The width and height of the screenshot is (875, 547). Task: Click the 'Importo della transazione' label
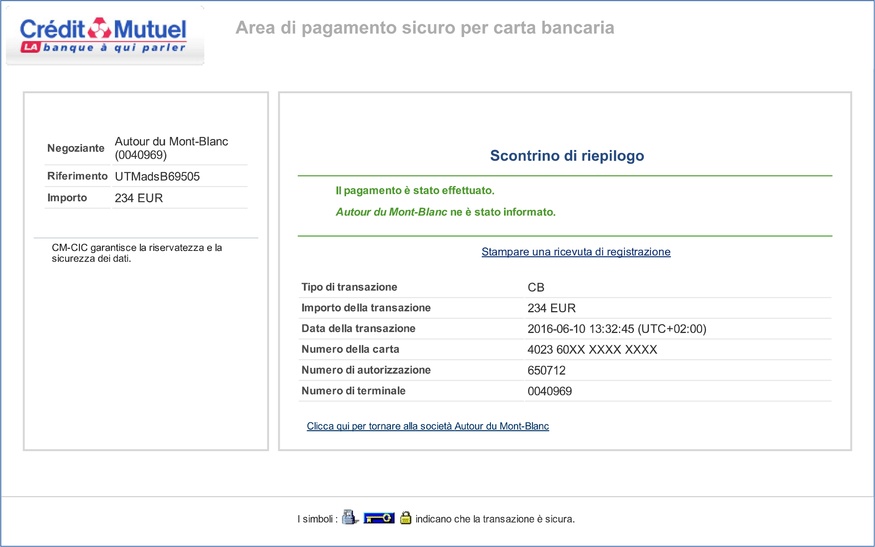(x=366, y=308)
